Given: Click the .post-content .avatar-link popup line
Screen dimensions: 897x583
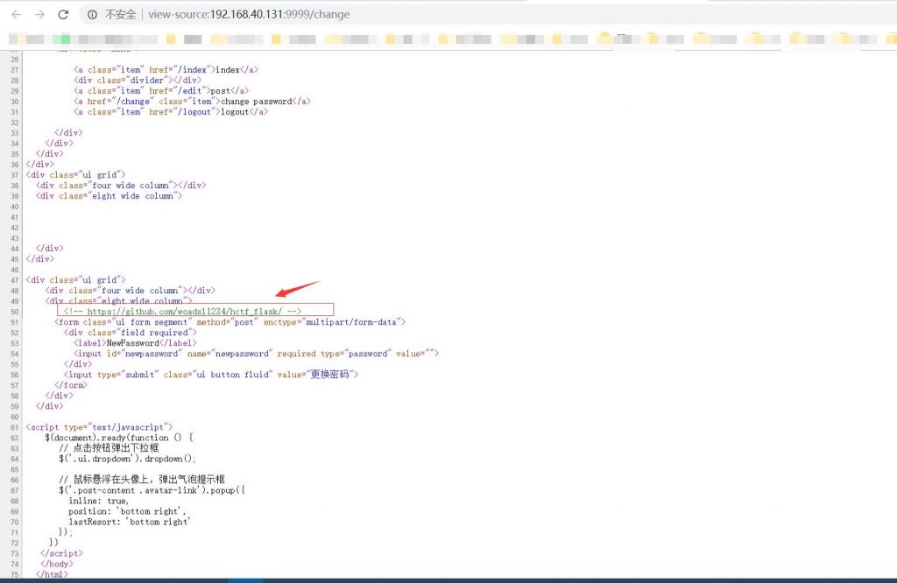Looking at the screenshot, I should (152, 490).
